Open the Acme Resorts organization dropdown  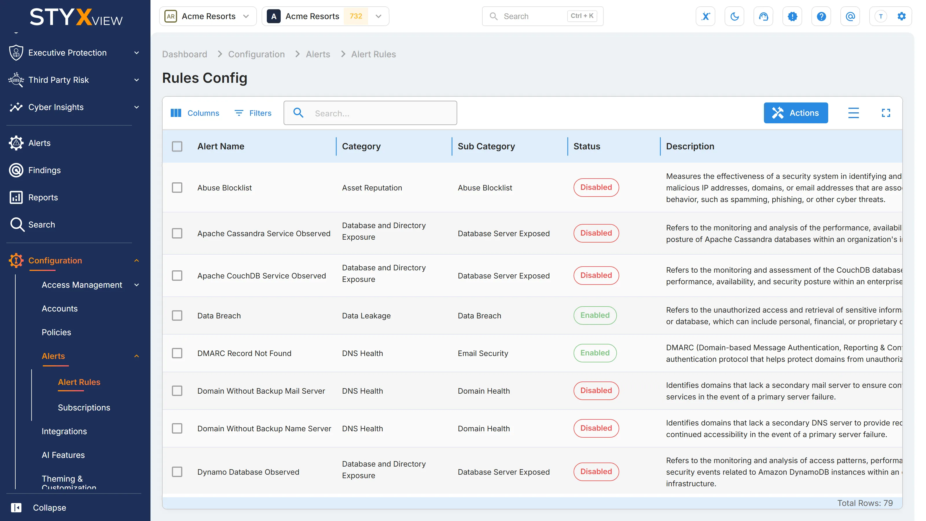coord(208,16)
